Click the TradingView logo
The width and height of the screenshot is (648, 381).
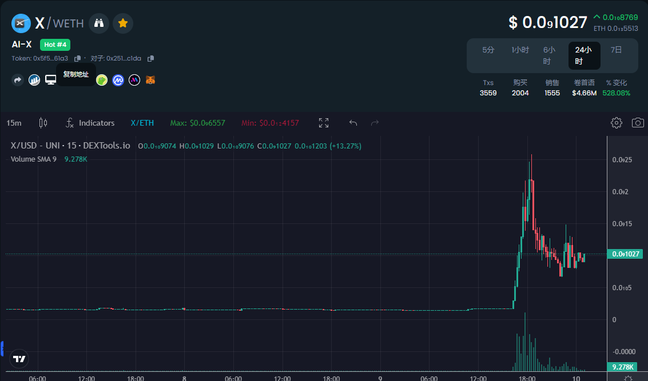click(19, 359)
